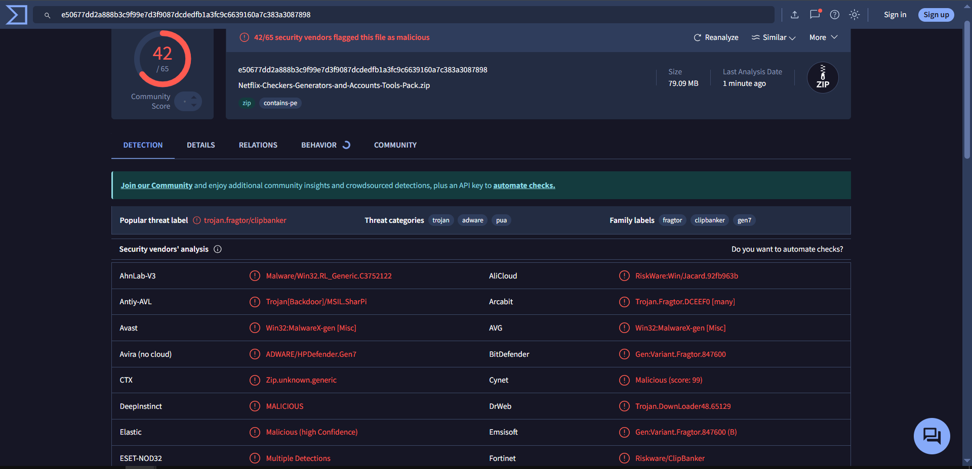972x469 pixels.
Task: Expand the More dropdown menu
Action: click(x=824, y=37)
